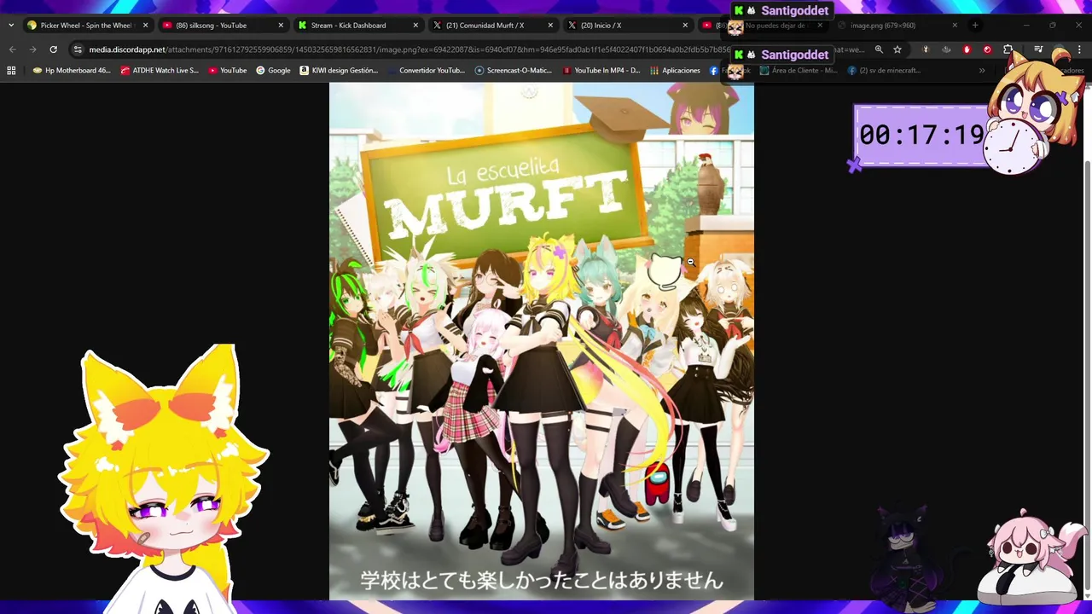
Task: Close the image.png tab
Action: (x=955, y=26)
